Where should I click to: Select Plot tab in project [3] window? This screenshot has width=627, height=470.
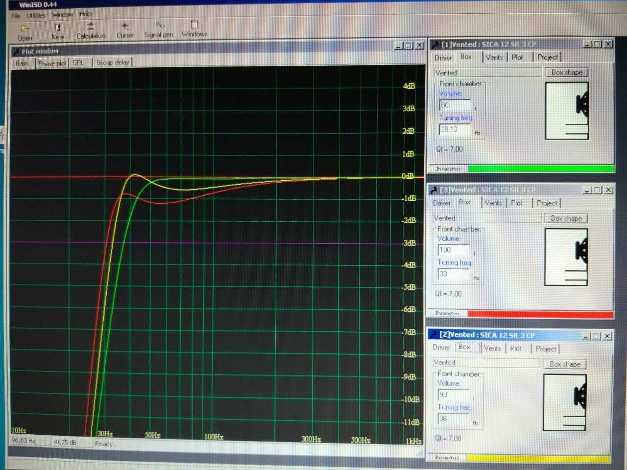tap(516, 203)
